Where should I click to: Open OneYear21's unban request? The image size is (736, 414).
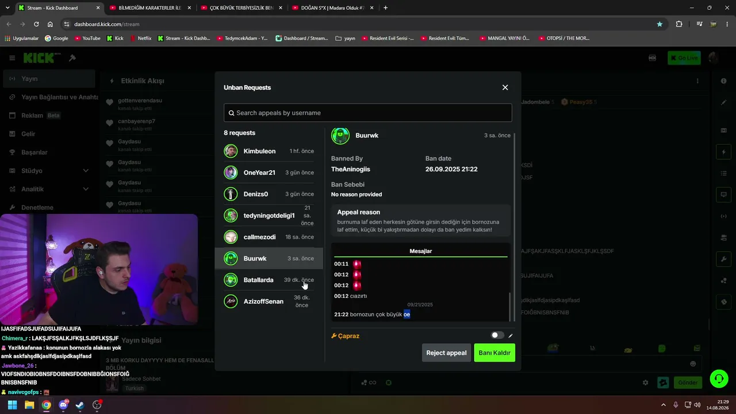pyautogui.click(x=269, y=172)
